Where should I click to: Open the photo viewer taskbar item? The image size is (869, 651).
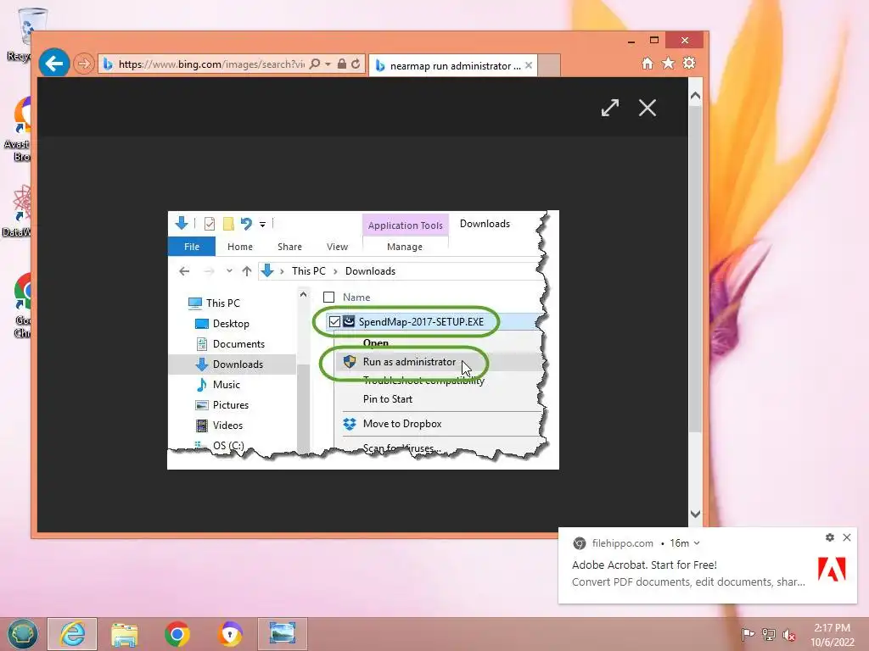pyautogui.click(x=283, y=634)
